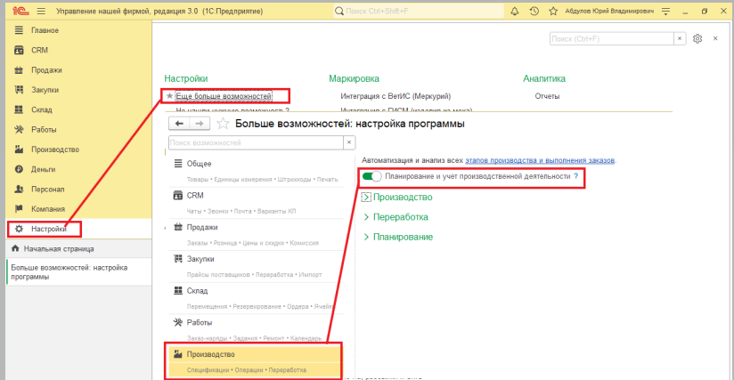This screenshot has width=734, height=380.
Task: Click the Поиск (Ctrl+F) field
Action: pyautogui.click(x=611, y=39)
